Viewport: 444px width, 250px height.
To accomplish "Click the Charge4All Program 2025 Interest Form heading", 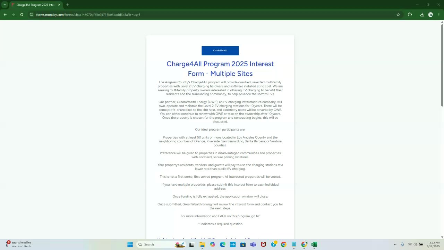I will (220, 69).
